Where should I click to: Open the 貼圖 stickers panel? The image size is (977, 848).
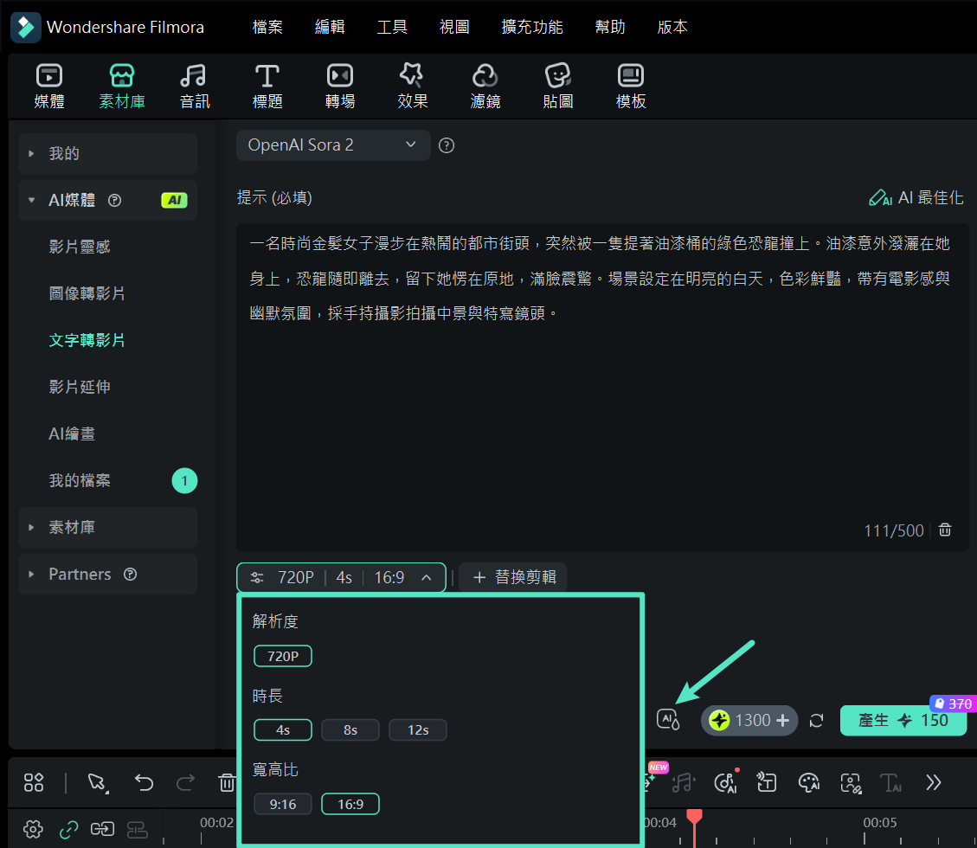(557, 85)
